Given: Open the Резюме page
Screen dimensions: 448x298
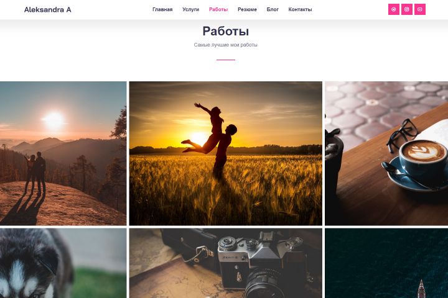Looking at the screenshot, I should 247,9.
